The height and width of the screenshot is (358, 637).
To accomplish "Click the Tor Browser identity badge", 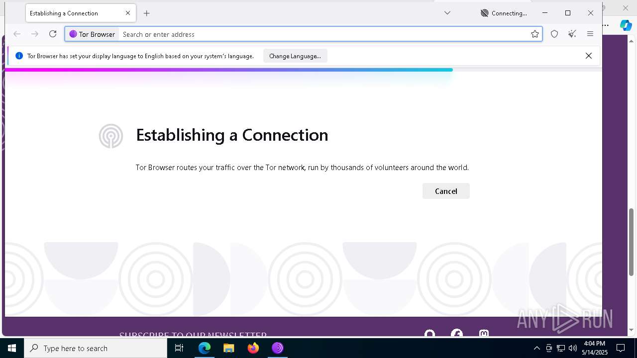I will [x=93, y=34].
